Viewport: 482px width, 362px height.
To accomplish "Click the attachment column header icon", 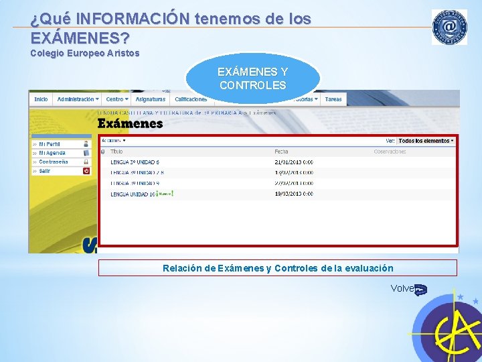I will pyautogui.click(x=102, y=152).
